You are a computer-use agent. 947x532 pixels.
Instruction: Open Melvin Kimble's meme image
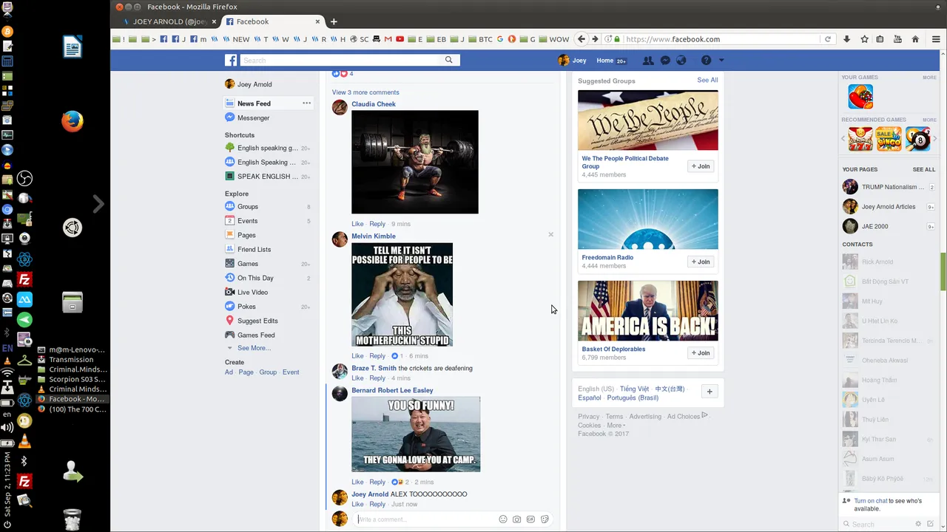point(402,295)
